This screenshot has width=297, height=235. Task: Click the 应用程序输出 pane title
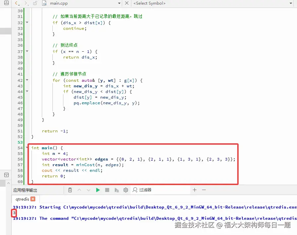tap(25, 190)
